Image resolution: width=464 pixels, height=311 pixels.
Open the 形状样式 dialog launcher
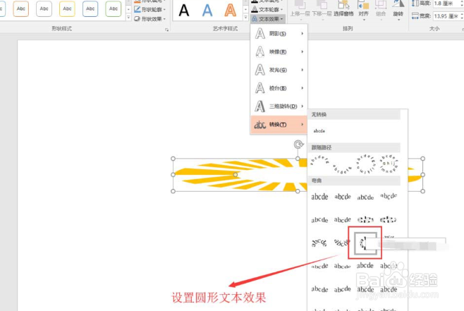167,30
